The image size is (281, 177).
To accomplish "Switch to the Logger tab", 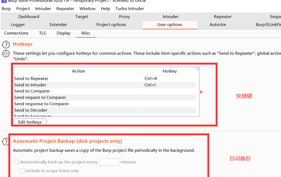I will tap(18, 25).
